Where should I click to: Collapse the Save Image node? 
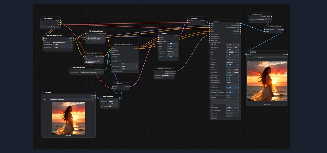(248, 52)
